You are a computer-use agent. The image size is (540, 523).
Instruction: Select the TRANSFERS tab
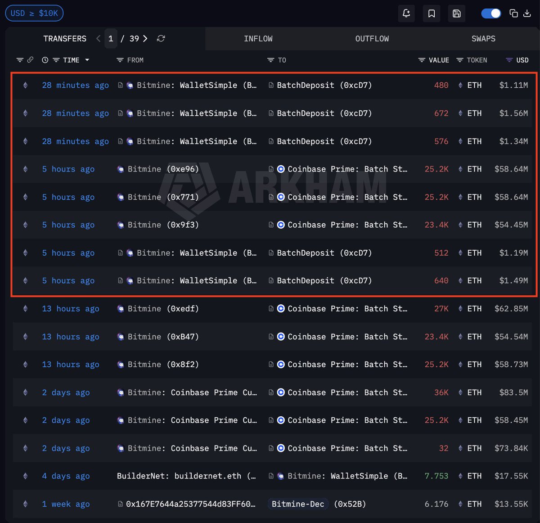point(65,39)
